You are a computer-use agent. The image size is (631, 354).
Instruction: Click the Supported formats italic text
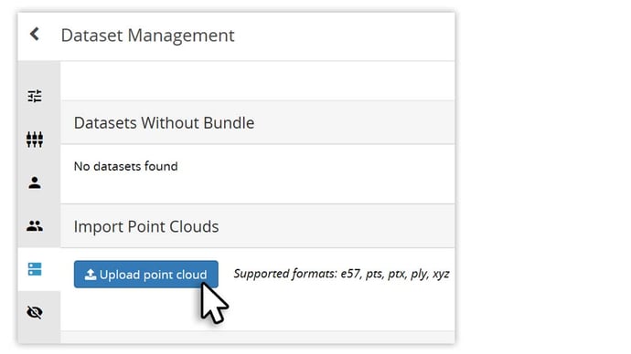(x=341, y=274)
